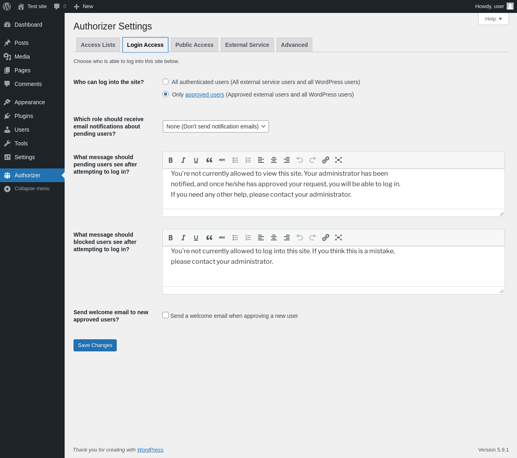Screen dimensions: 517x458
Task: Enable welcome email for new approved users
Action: (x=166, y=315)
